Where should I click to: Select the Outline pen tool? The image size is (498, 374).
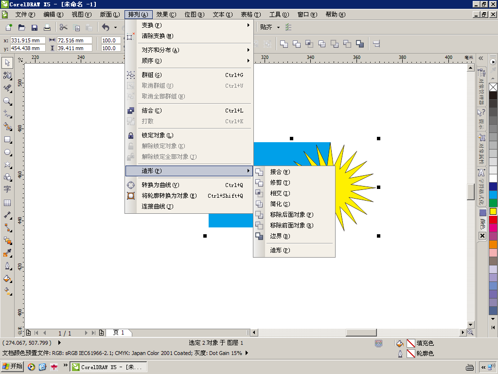pyautogui.click(x=7, y=266)
